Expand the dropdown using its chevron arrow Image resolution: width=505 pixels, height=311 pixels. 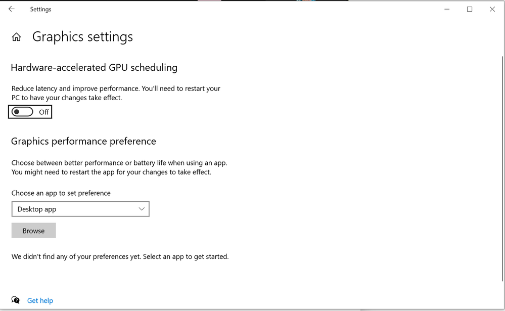(x=142, y=209)
